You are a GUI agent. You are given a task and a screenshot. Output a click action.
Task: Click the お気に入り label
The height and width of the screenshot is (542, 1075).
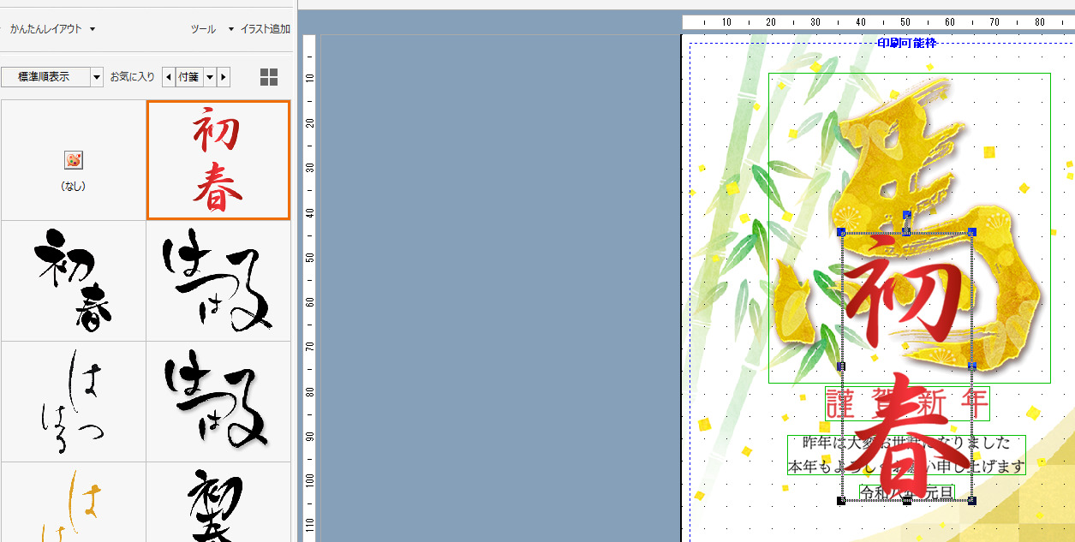pos(132,77)
